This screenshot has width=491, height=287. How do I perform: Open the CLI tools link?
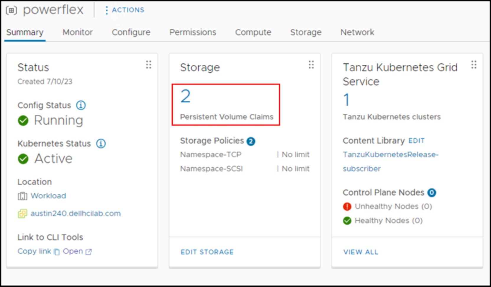(73, 251)
